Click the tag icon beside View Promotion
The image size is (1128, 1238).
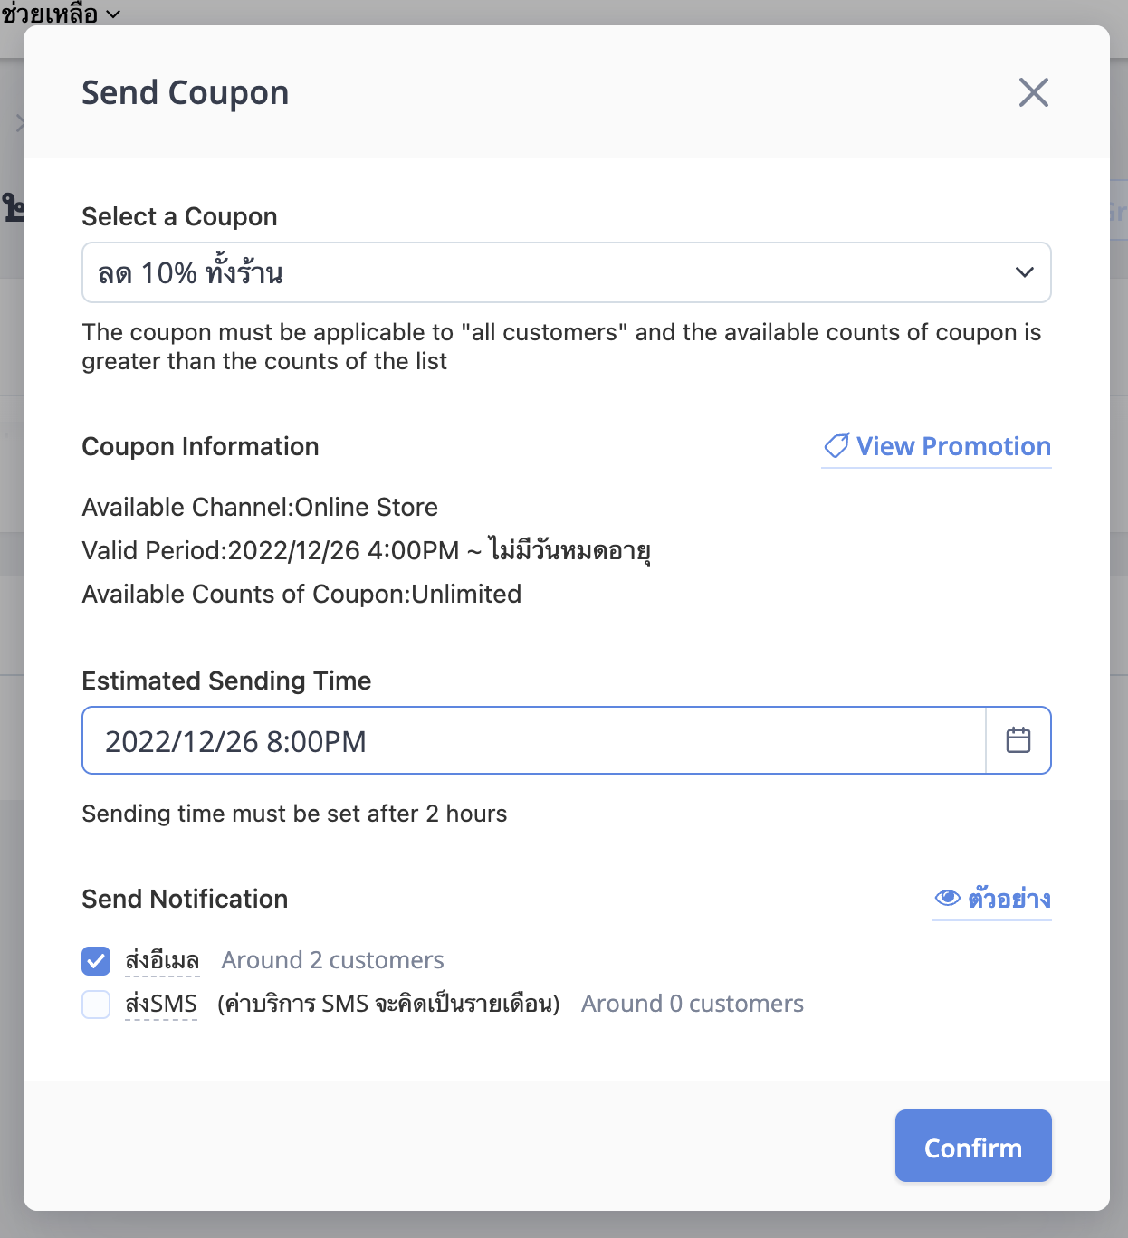click(836, 445)
